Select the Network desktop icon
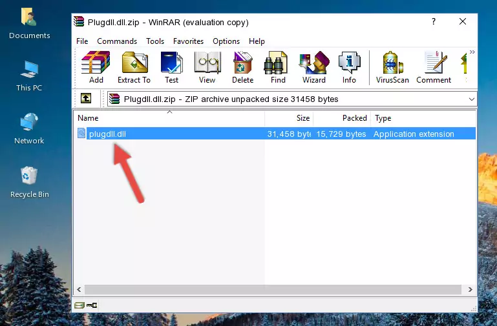 [29, 129]
